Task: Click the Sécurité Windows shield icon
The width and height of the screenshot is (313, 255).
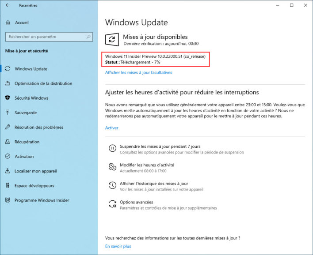Action: pos(8,98)
